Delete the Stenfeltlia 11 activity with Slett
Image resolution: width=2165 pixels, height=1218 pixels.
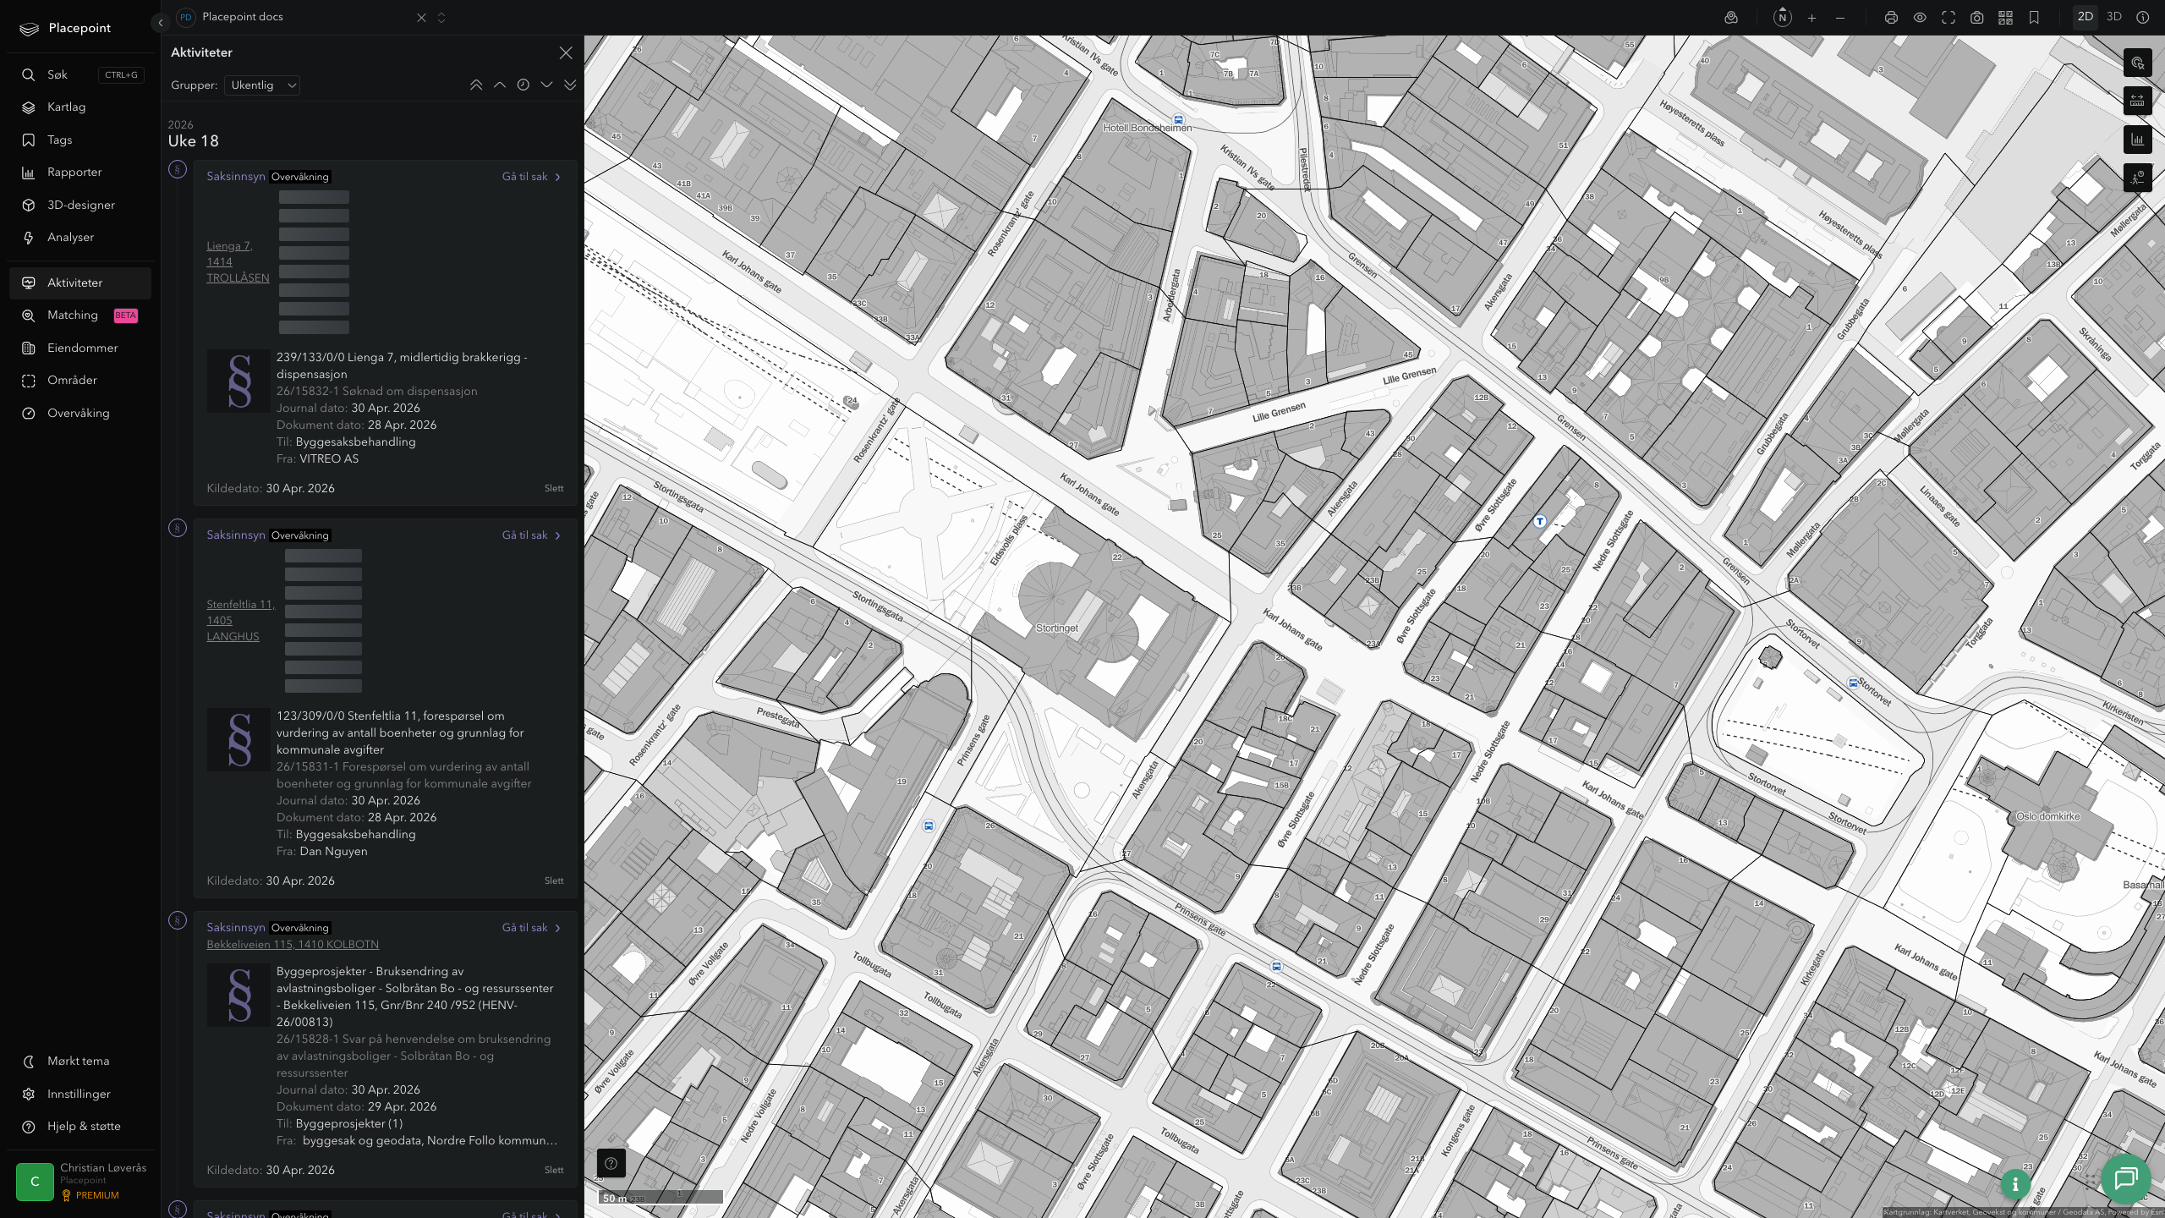pyautogui.click(x=554, y=881)
